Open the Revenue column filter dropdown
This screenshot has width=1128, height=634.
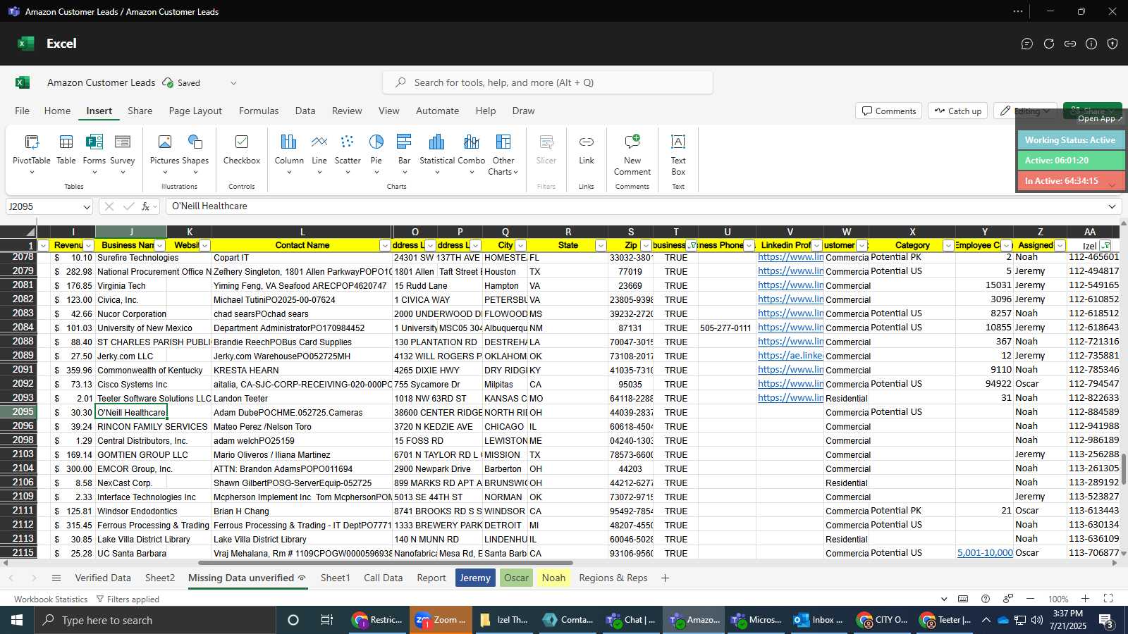pyautogui.click(x=88, y=245)
